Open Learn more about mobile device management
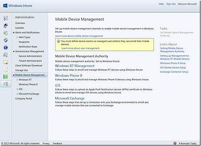The height and width of the screenshot is (146, 201). point(79,36)
